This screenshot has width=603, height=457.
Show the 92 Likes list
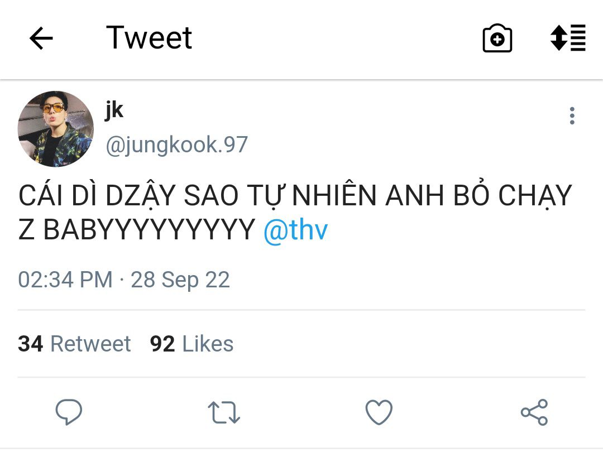tap(192, 344)
